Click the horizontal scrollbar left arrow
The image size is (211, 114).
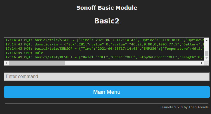(x=6, y=63)
